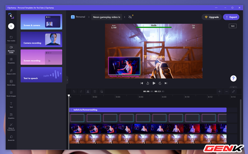This screenshot has height=154, width=248.
Task: Click the cloud sync off icon
Action: [x=130, y=17]
